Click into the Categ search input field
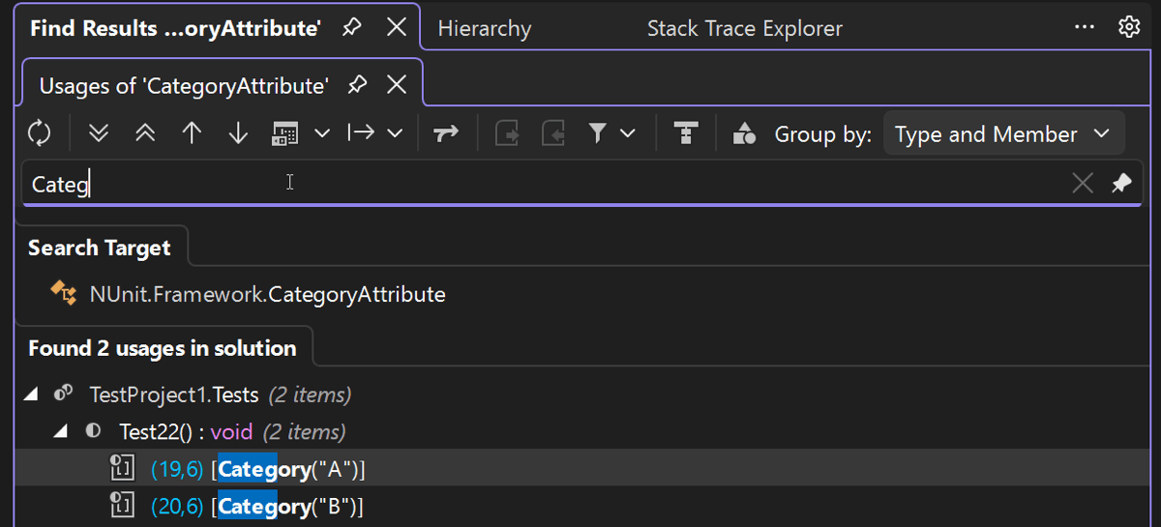The height and width of the screenshot is (527, 1161). (x=542, y=183)
